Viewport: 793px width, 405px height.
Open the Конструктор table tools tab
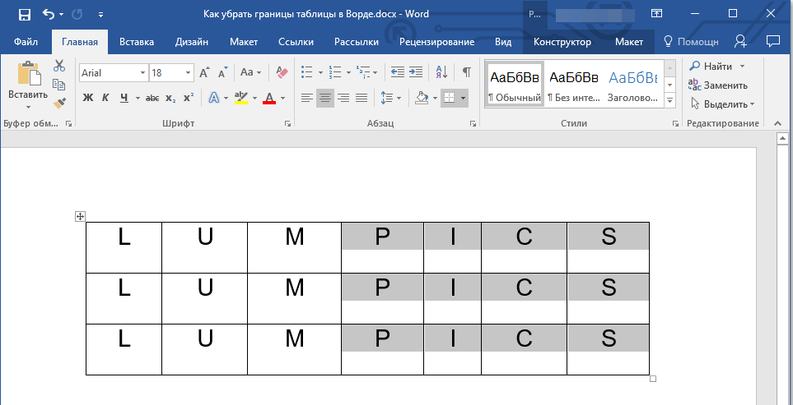(x=562, y=43)
